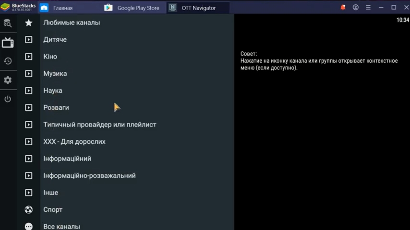
Task: Open the BlueStacks account profile icon
Action: 356,8
